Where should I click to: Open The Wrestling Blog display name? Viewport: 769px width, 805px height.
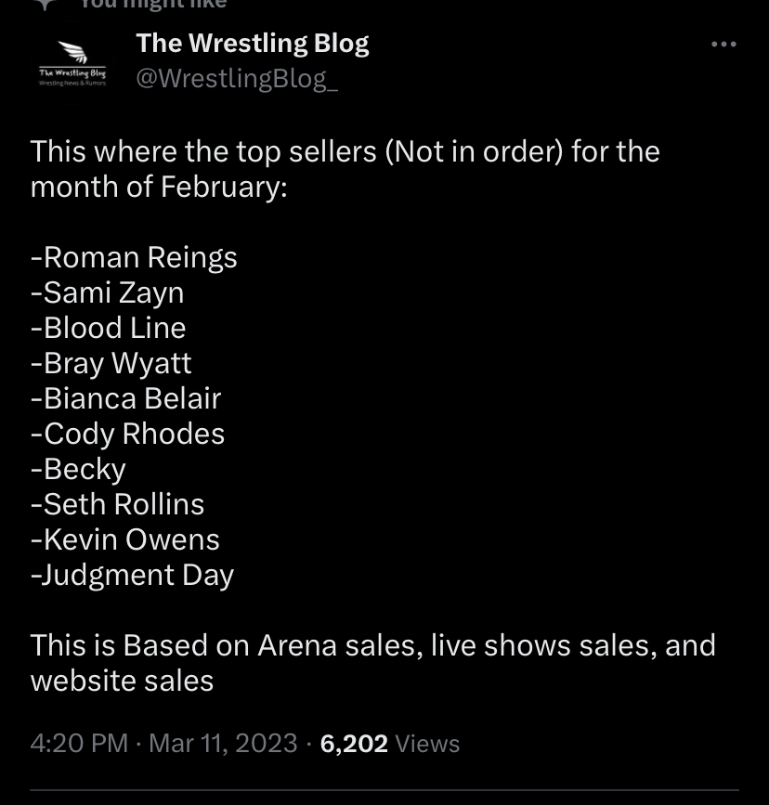pos(252,43)
